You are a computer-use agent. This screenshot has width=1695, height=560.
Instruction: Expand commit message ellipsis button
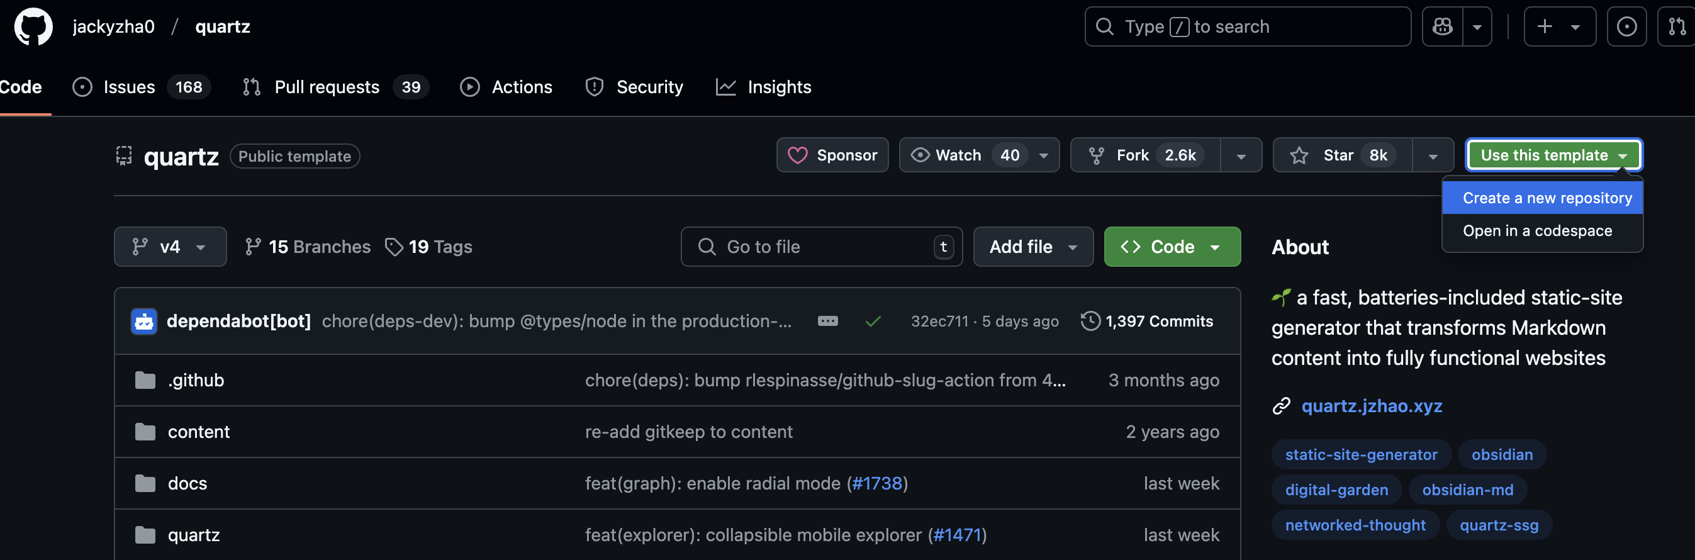tap(828, 321)
